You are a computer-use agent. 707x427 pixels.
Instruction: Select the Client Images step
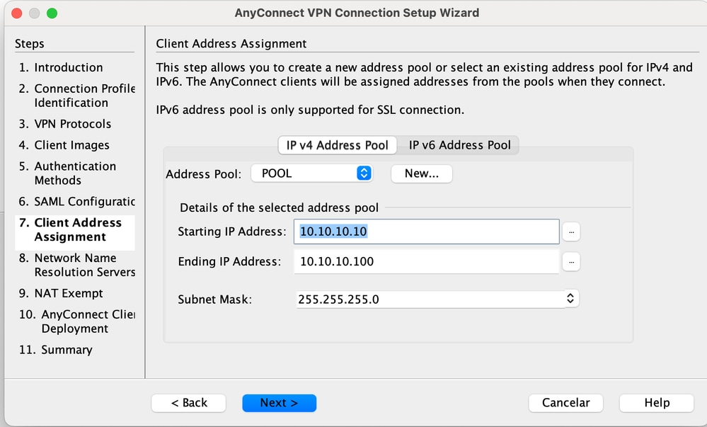(71, 145)
